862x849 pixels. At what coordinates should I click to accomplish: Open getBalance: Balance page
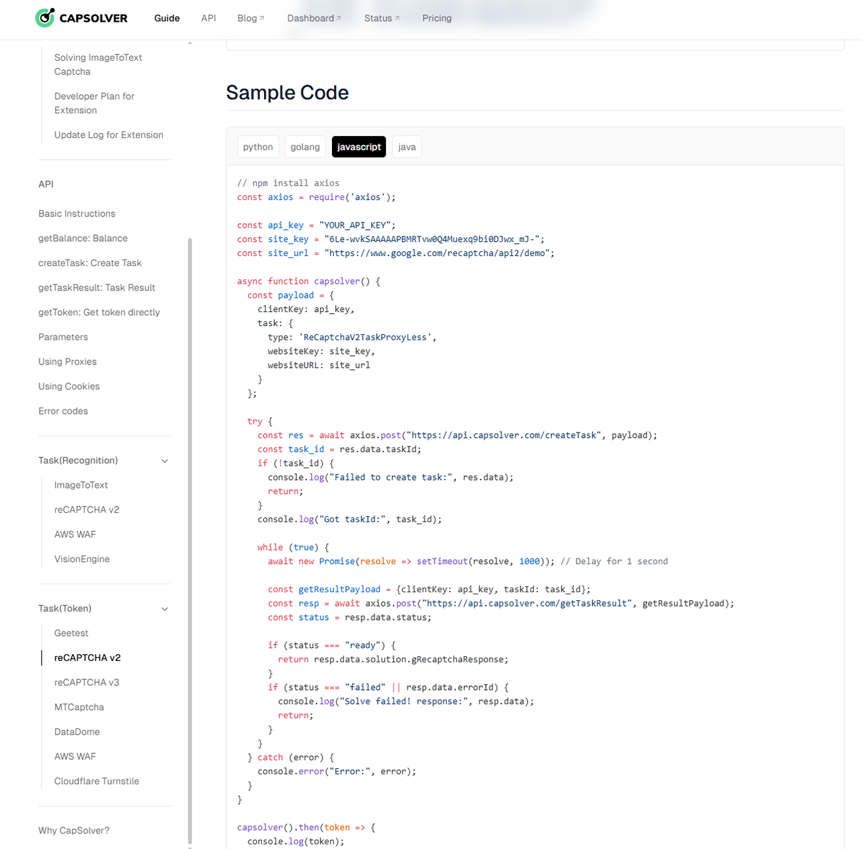pyautogui.click(x=83, y=239)
